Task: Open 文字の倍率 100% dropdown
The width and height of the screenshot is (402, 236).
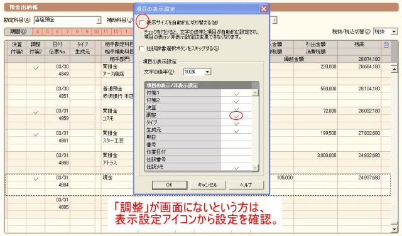Action: coord(208,72)
